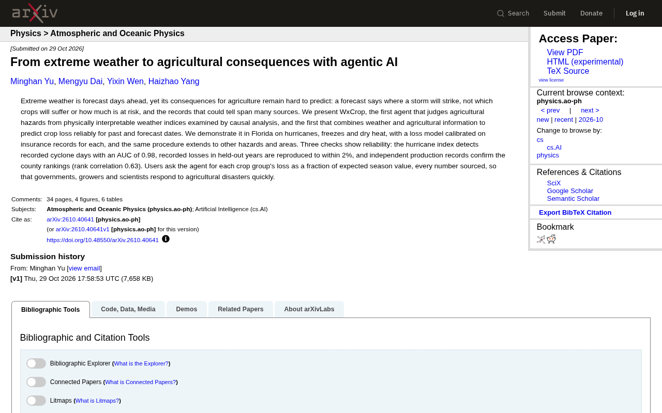Screen dimensions: 662x413
Task: Click Atmospheric and Oceanic Physics breadcrumb
Action: tap(117, 34)
